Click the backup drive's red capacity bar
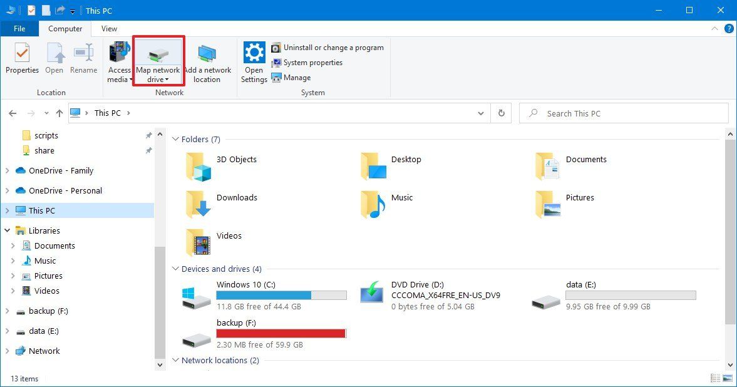Image resolution: width=737 pixels, height=387 pixels. (281, 333)
